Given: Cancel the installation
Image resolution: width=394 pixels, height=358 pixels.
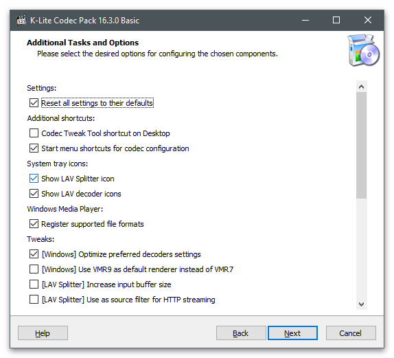Looking at the screenshot, I should pyautogui.click(x=351, y=333).
